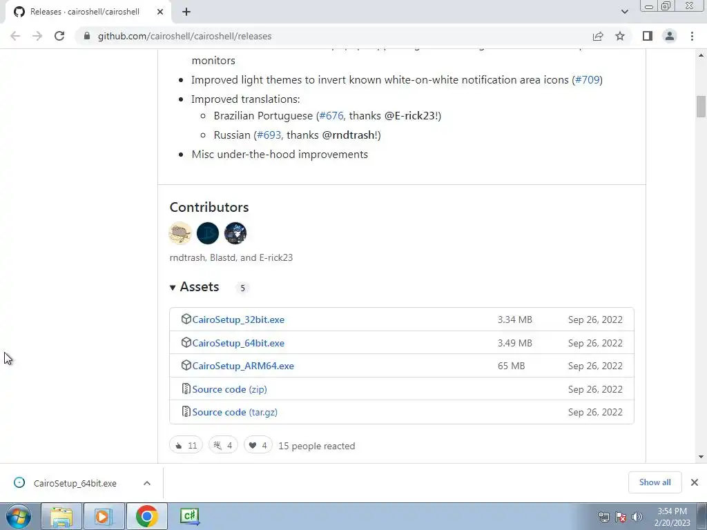
Task: Click the zip file icon beside Source code (zip)
Action: coord(186,389)
